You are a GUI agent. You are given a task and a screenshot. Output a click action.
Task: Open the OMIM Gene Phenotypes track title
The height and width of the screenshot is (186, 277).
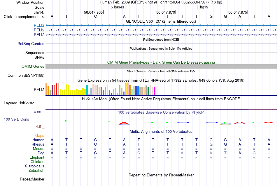[161, 62]
